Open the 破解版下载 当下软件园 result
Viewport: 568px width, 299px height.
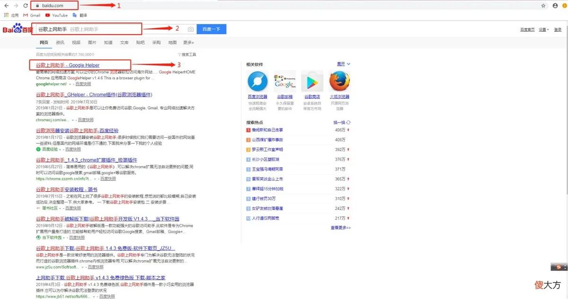pos(107,219)
